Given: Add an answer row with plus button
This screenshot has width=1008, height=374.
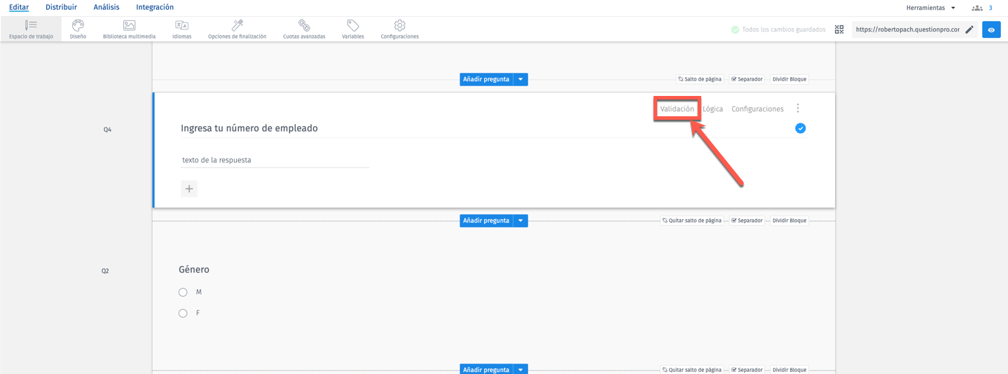Looking at the screenshot, I should [x=189, y=188].
